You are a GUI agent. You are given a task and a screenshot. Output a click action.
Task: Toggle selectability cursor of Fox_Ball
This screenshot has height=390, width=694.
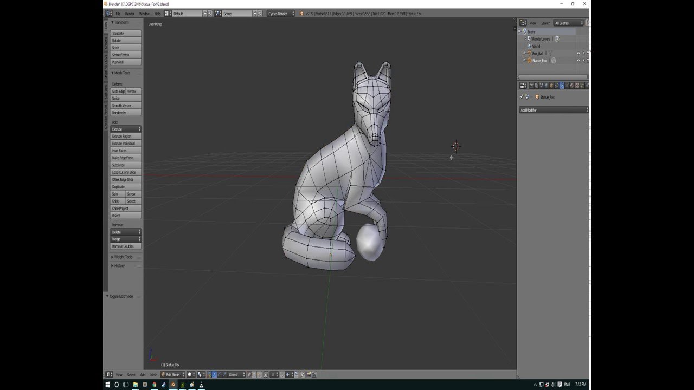point(583,53)
